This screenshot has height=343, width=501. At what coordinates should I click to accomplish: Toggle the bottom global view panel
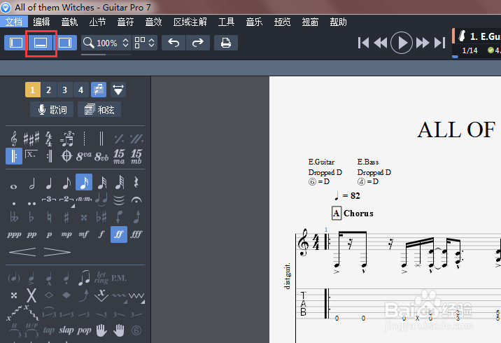(41, 43)
